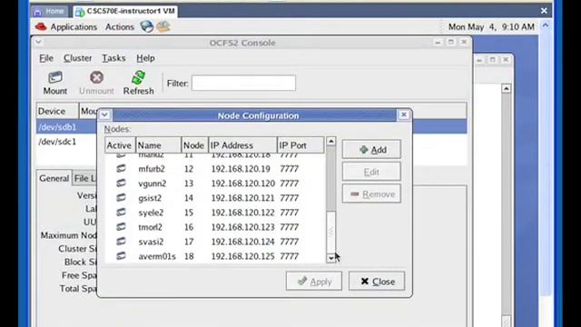The width and height of the screenshot is (581, 327).
Task: Click the Close button in Node Configuration
Action: [377, 282]
